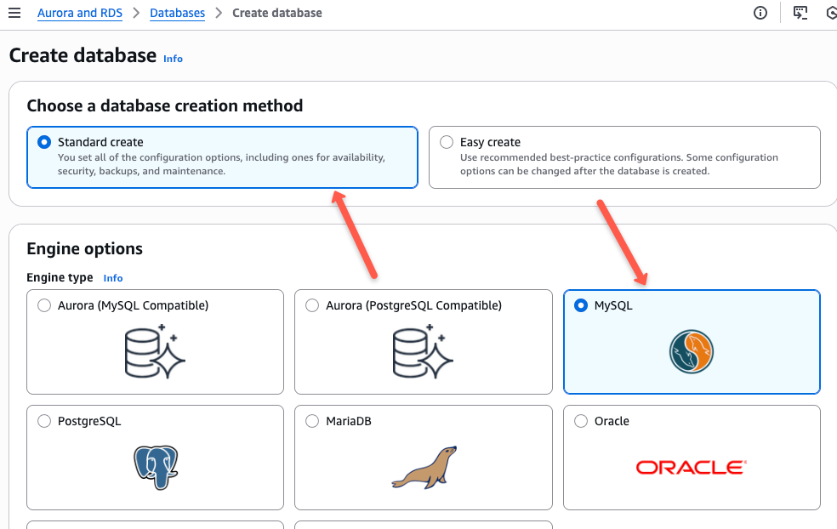Select the PostgreSQL engine radio button
The height and width of the screenshot is (529, 837).
point(44,421)
